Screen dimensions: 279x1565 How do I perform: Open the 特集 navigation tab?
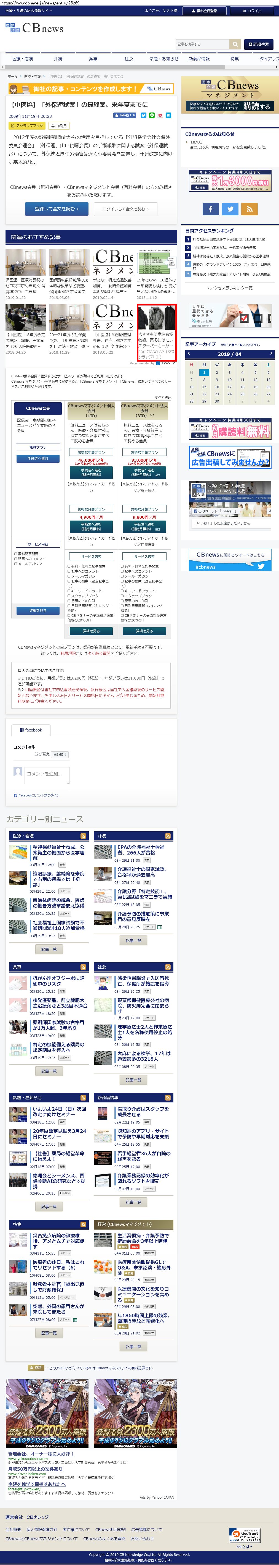click(234, 59)
